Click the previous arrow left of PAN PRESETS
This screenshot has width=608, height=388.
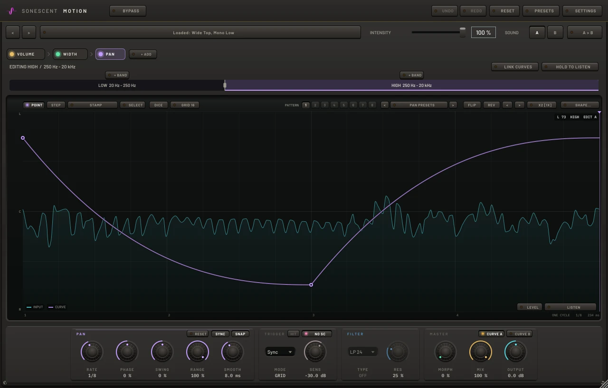click(x=385, y=105)
